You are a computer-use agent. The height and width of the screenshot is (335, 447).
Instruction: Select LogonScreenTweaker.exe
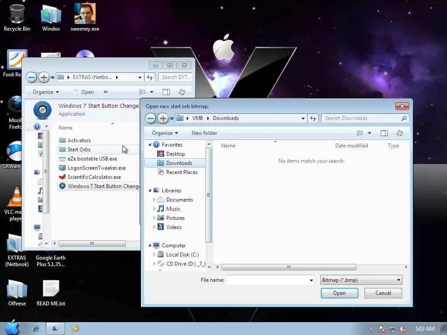point(96,168)
